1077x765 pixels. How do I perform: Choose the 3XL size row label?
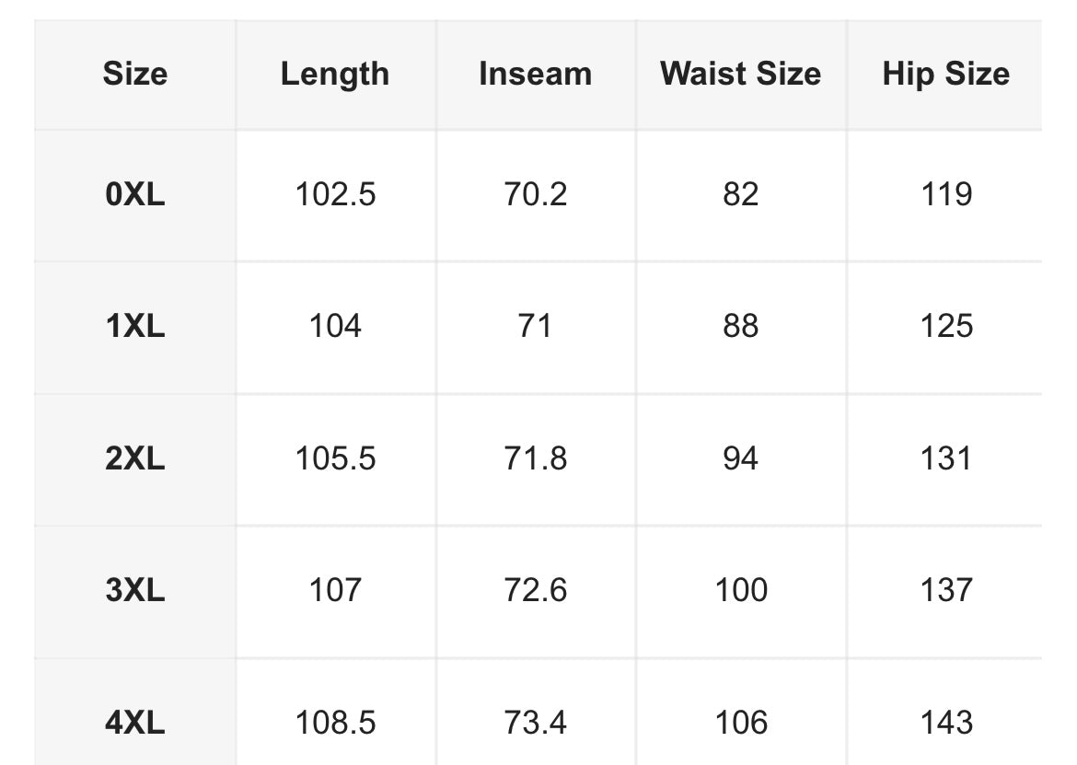click(135, 590)
